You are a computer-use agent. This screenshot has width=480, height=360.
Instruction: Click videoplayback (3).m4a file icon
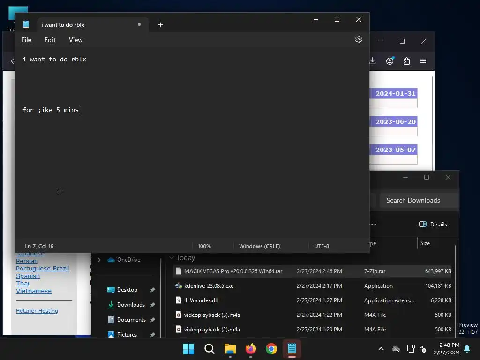tap(179, 315)
